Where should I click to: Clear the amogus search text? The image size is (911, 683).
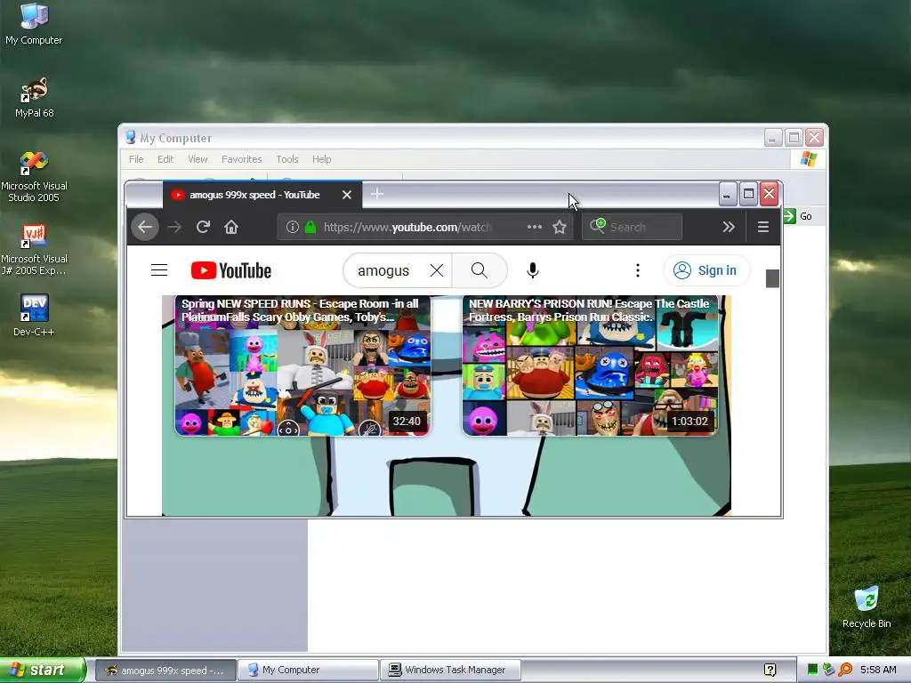click(x=437, y=270)
